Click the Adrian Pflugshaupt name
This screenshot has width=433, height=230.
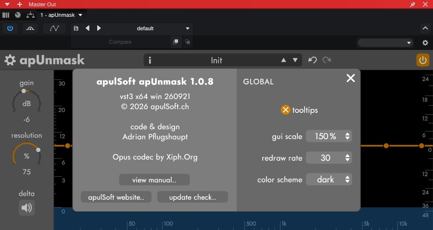pyautogui.click(x=155, y=137)
